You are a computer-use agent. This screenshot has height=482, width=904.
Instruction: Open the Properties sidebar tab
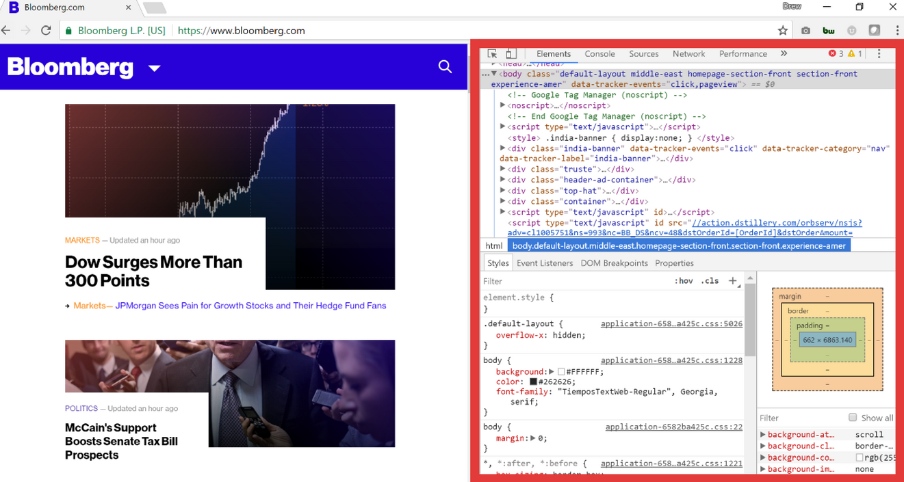[x=674, y=263]
